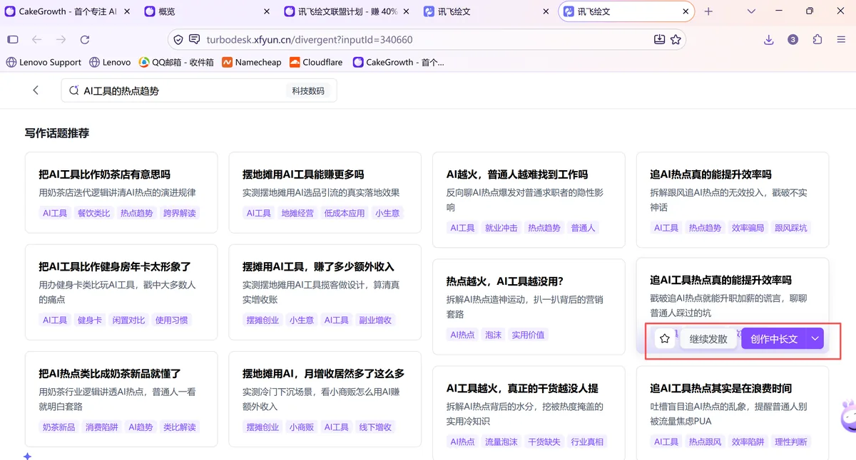Open the AI工具越火，真正的干货越没人提 card
856x460 pixels.
click(x=529, y=413)
